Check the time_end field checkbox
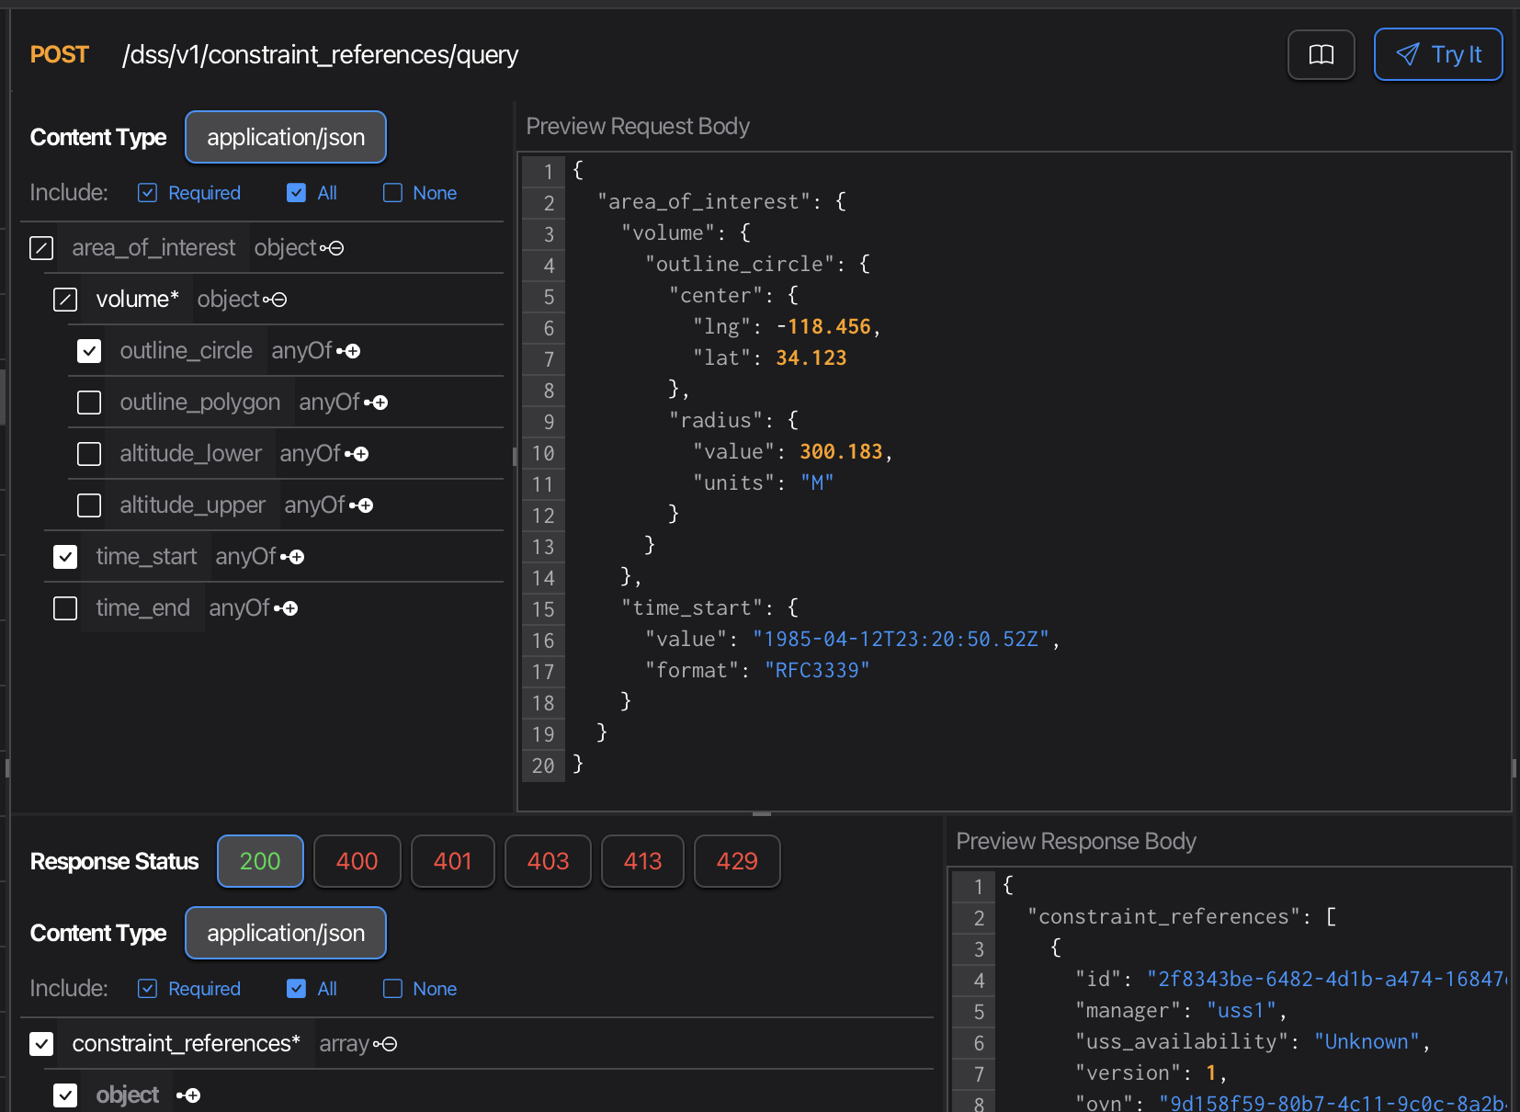1520x1112 pixels. pyautogui.click(x=65, y=608)
